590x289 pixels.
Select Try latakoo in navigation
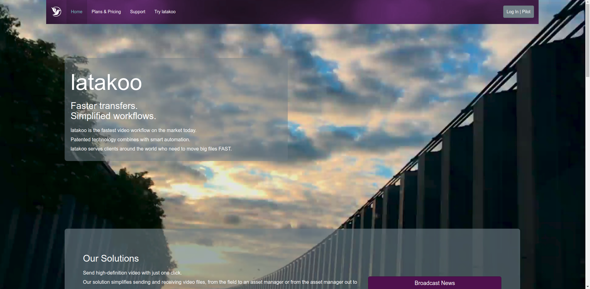[165, 12]
